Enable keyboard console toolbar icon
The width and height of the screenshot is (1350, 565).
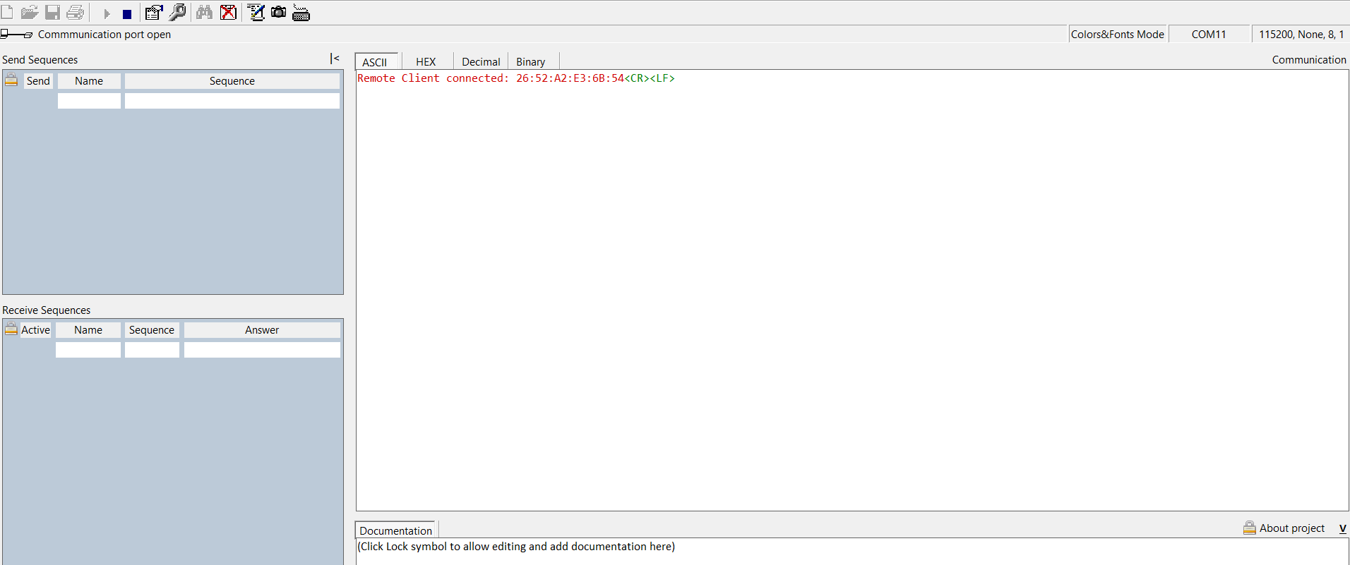point(301,13)
